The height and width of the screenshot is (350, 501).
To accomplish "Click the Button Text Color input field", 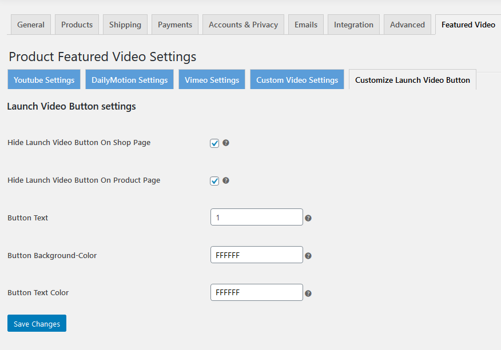I will (x=256, y=292).
